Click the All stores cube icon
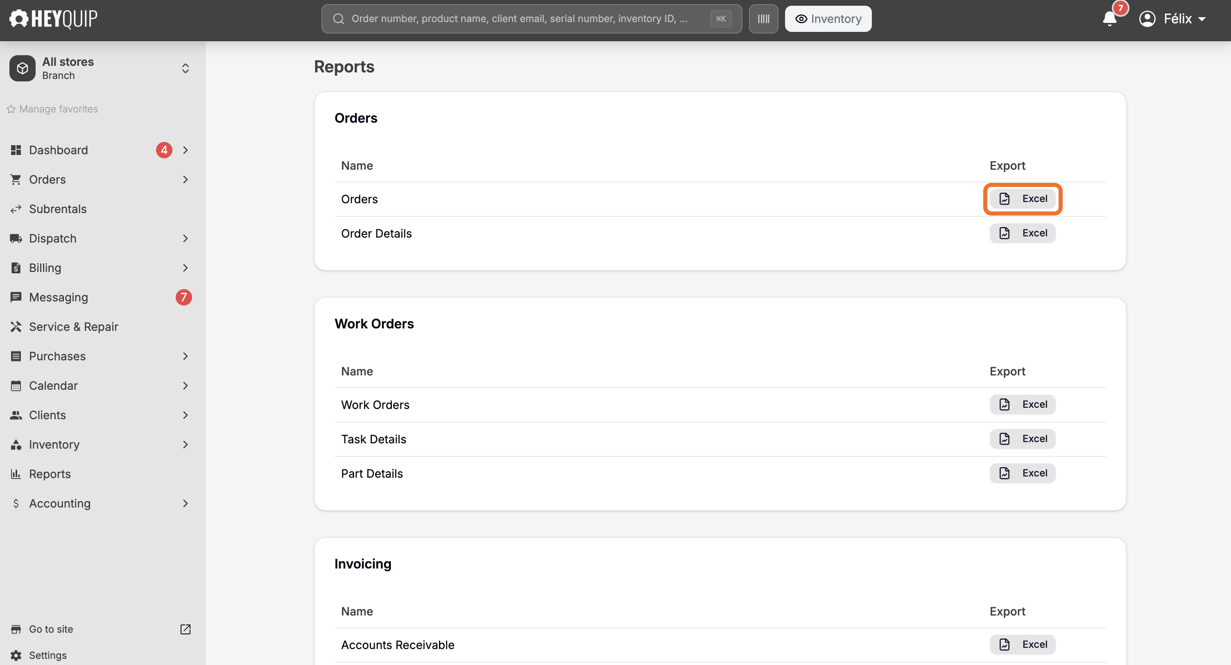 [23, 68]
